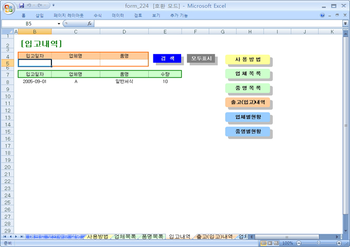This screenshot has width=350, height=247.
Task: Open the 데이터 ribbon tab
Action: pos(118,15)
